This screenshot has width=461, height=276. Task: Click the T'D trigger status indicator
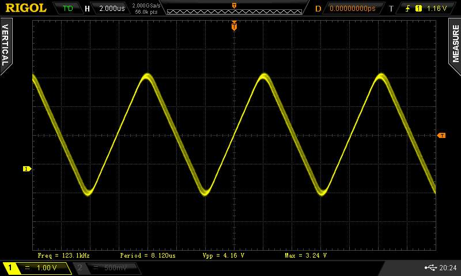(68, 9)
